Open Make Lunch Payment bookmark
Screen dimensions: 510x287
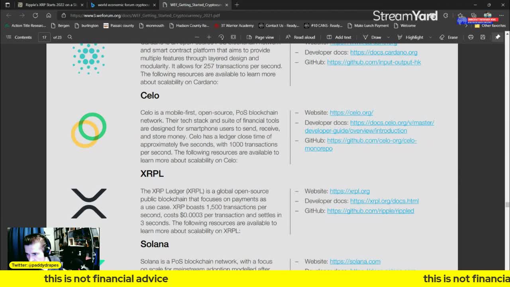tap(368, 26)
